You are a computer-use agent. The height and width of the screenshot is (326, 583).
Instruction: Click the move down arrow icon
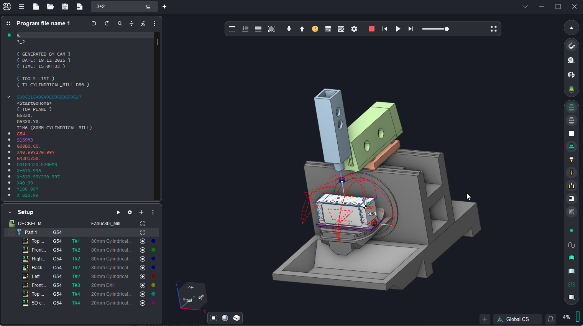[289, 29]
